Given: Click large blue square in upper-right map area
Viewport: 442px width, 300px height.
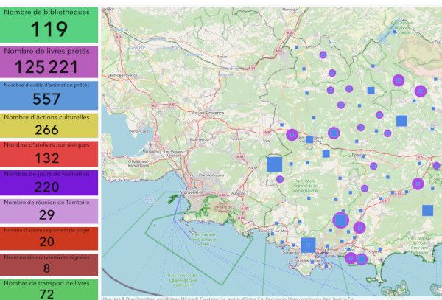Looking at the screenshot, I should tap(401, 121).
